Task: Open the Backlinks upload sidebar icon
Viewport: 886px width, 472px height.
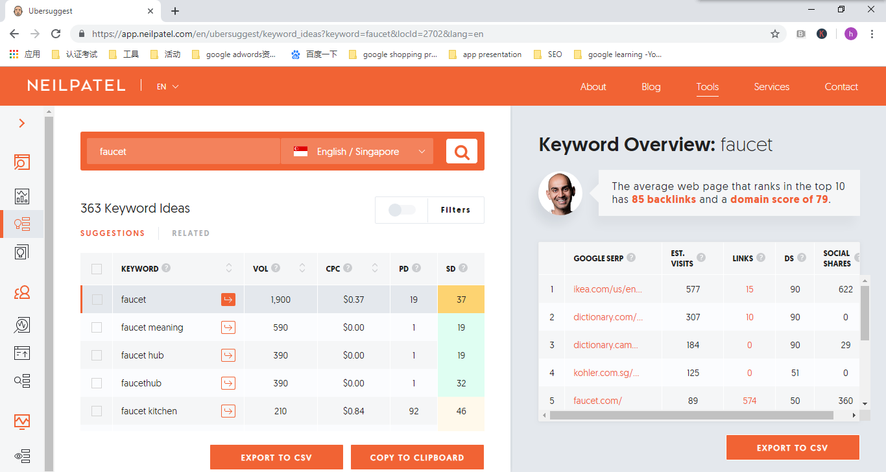Action: (22, 353)
